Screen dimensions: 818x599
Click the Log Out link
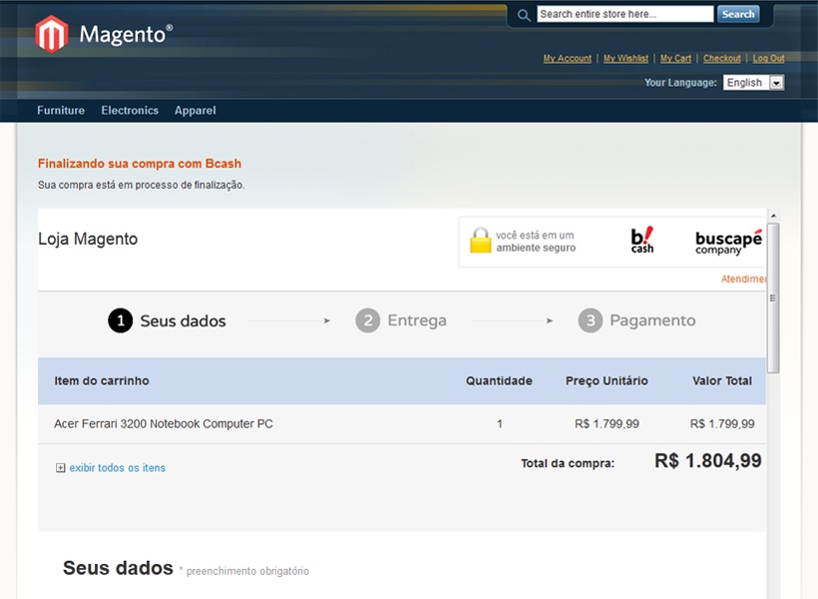pos(768,59)
